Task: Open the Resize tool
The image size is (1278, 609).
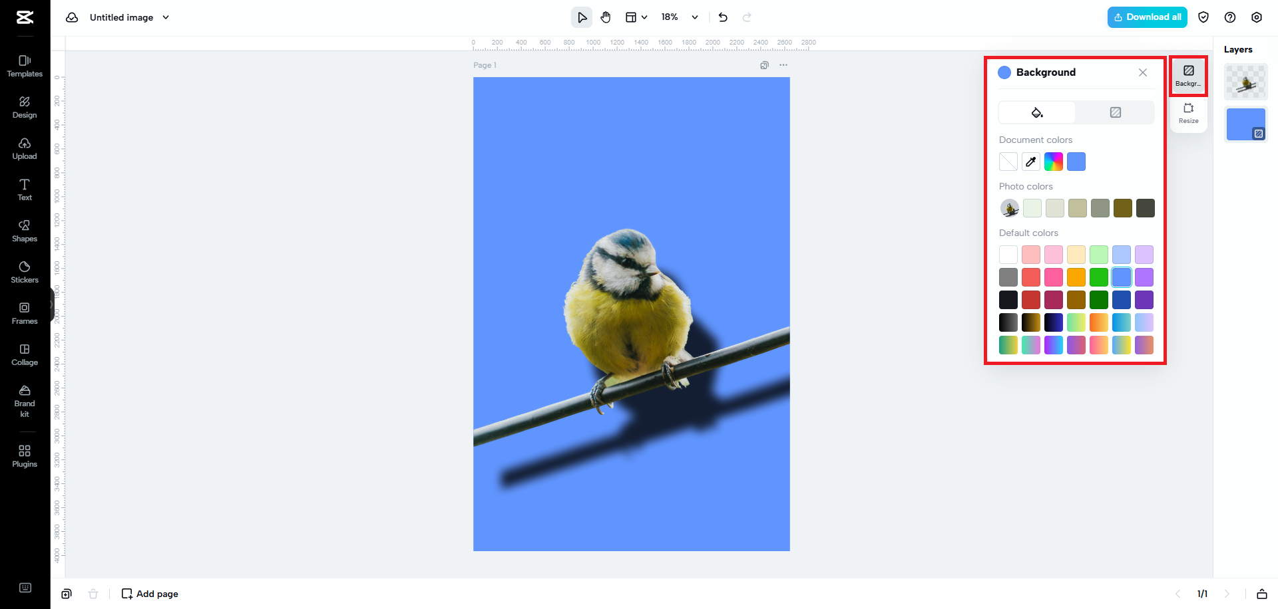Action: click(1188, 112)
